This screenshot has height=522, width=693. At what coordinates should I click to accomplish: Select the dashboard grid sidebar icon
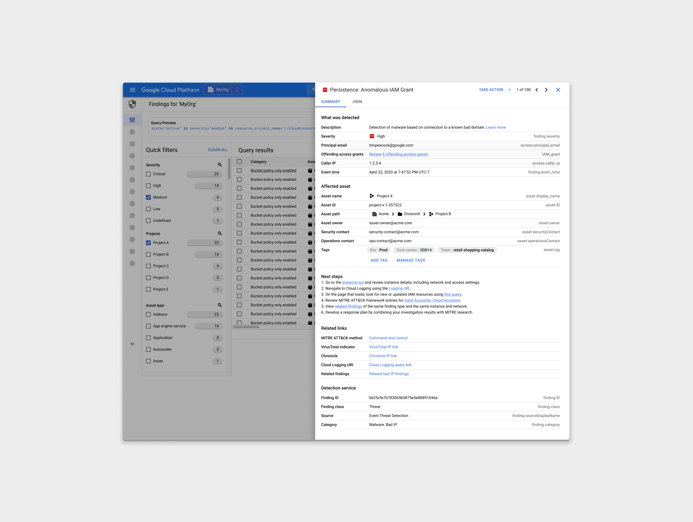[x=132, y=120]
